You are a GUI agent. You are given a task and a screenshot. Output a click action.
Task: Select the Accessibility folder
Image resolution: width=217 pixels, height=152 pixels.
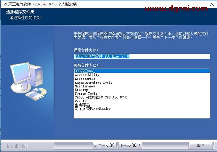(x=87, y=75)
